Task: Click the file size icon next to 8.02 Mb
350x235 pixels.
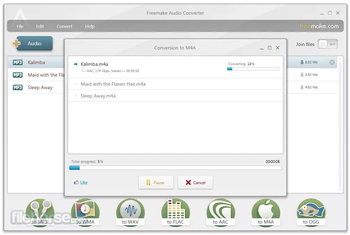Action: (302, 62)
